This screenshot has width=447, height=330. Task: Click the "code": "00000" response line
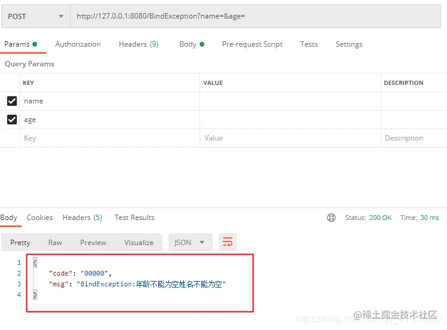pyautogui.click(x=80, y=273)
